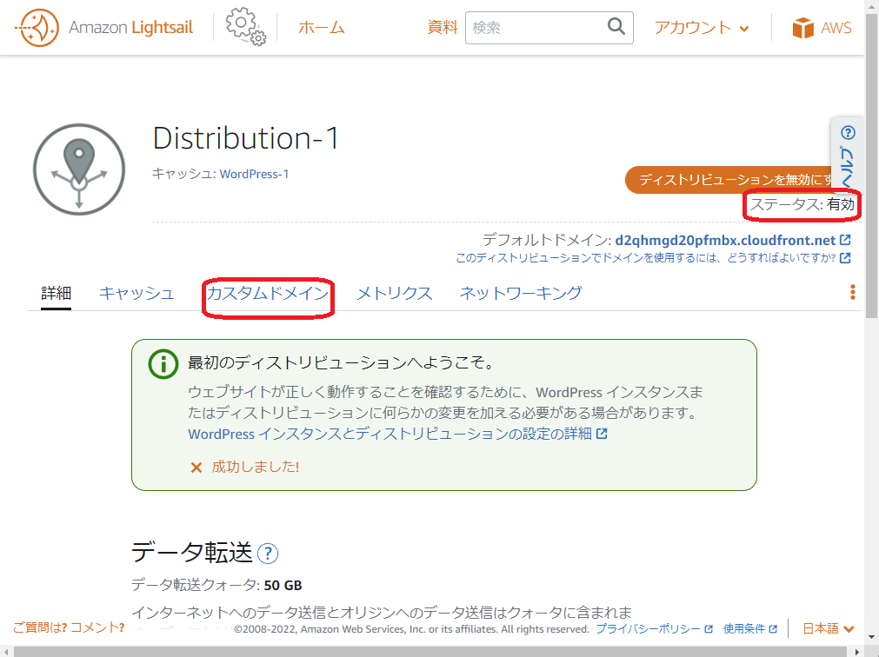Open the プライバシーポリシー link

pyautogui.click(x=654, y=629)
